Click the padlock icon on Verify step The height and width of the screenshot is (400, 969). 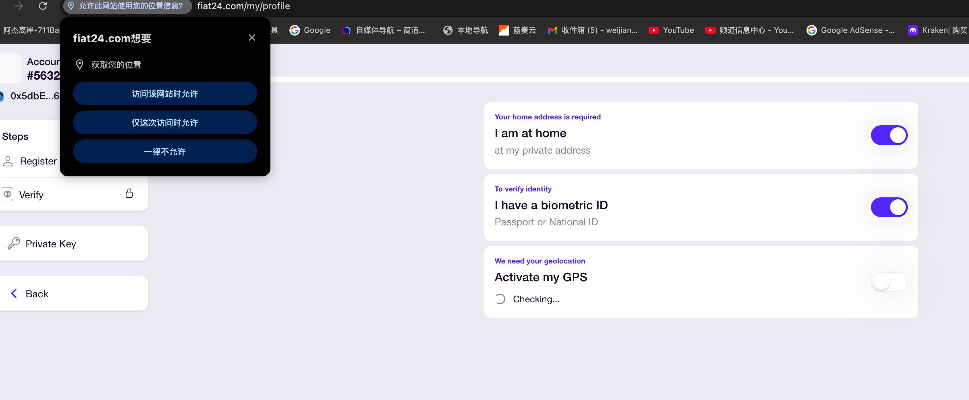pyautogui.click(x=129, y=193)
